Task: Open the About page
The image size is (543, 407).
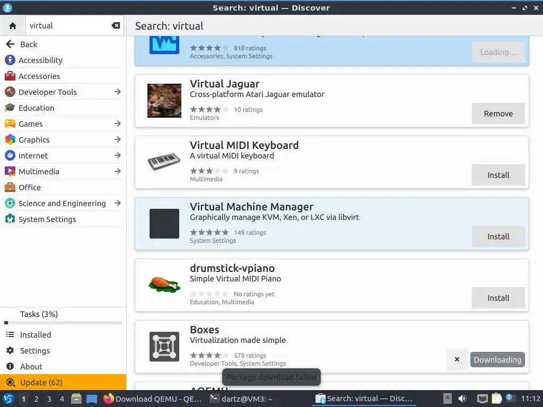Action: tap(63, 367)
